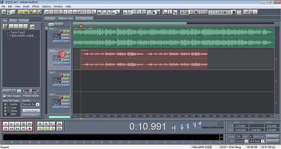Click the Metronome button

point(272,141)
